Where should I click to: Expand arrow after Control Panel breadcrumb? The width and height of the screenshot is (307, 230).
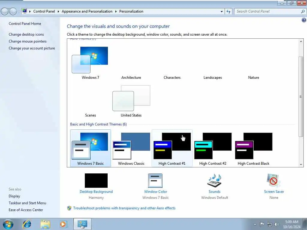pyautogui.click(x=58, y=12)
